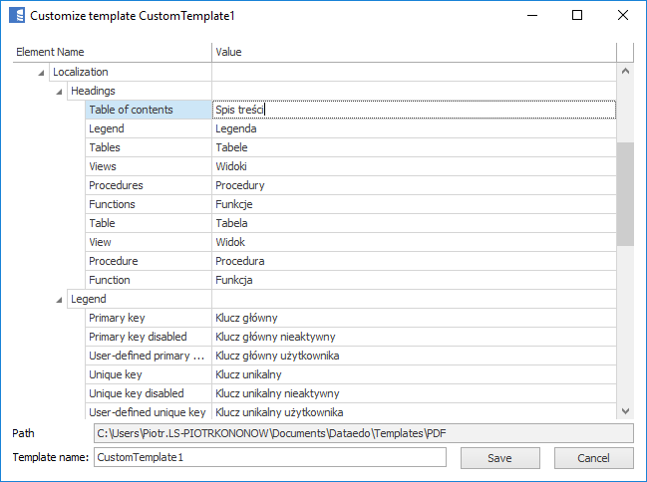Click the 'Klucz główny użytkownika' value cell
This screenshot has width=647, height=482.
point(414,356)
